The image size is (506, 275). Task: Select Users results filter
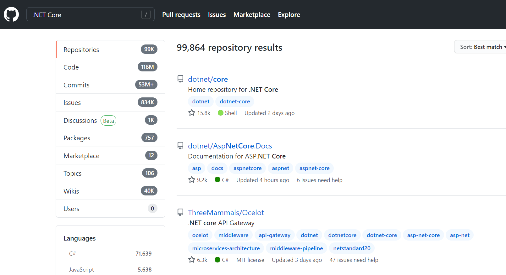pyautogui.click(x=111, y=209)
